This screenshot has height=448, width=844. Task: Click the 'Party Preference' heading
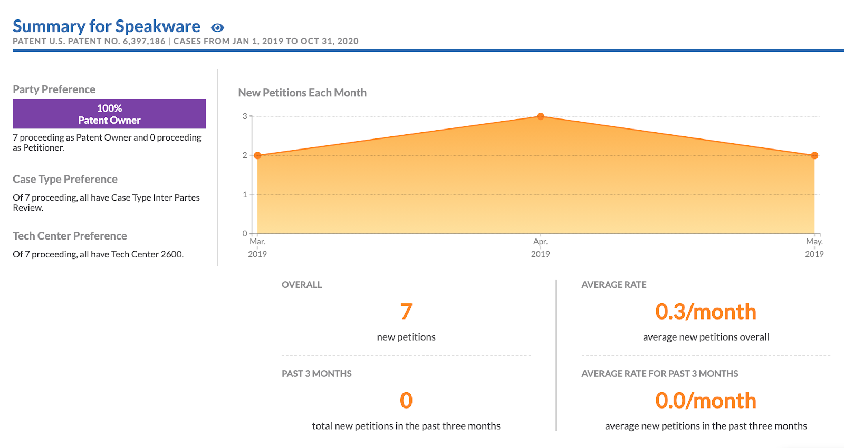click(x=54, y=89)
